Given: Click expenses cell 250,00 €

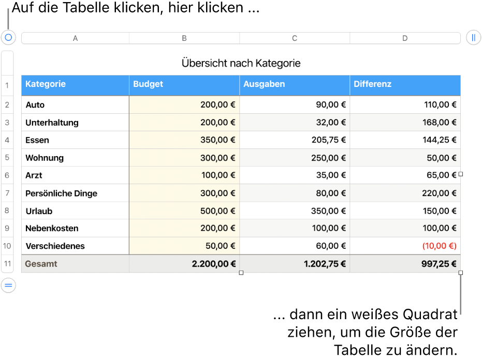Looking at the screenshot, I should click(x=295, y=158).
